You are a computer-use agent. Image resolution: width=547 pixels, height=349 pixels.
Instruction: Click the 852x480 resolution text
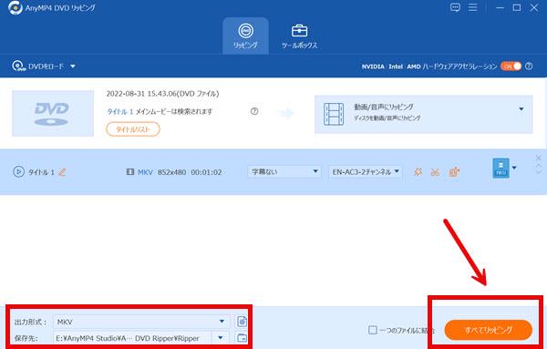(x=171, y=172)
